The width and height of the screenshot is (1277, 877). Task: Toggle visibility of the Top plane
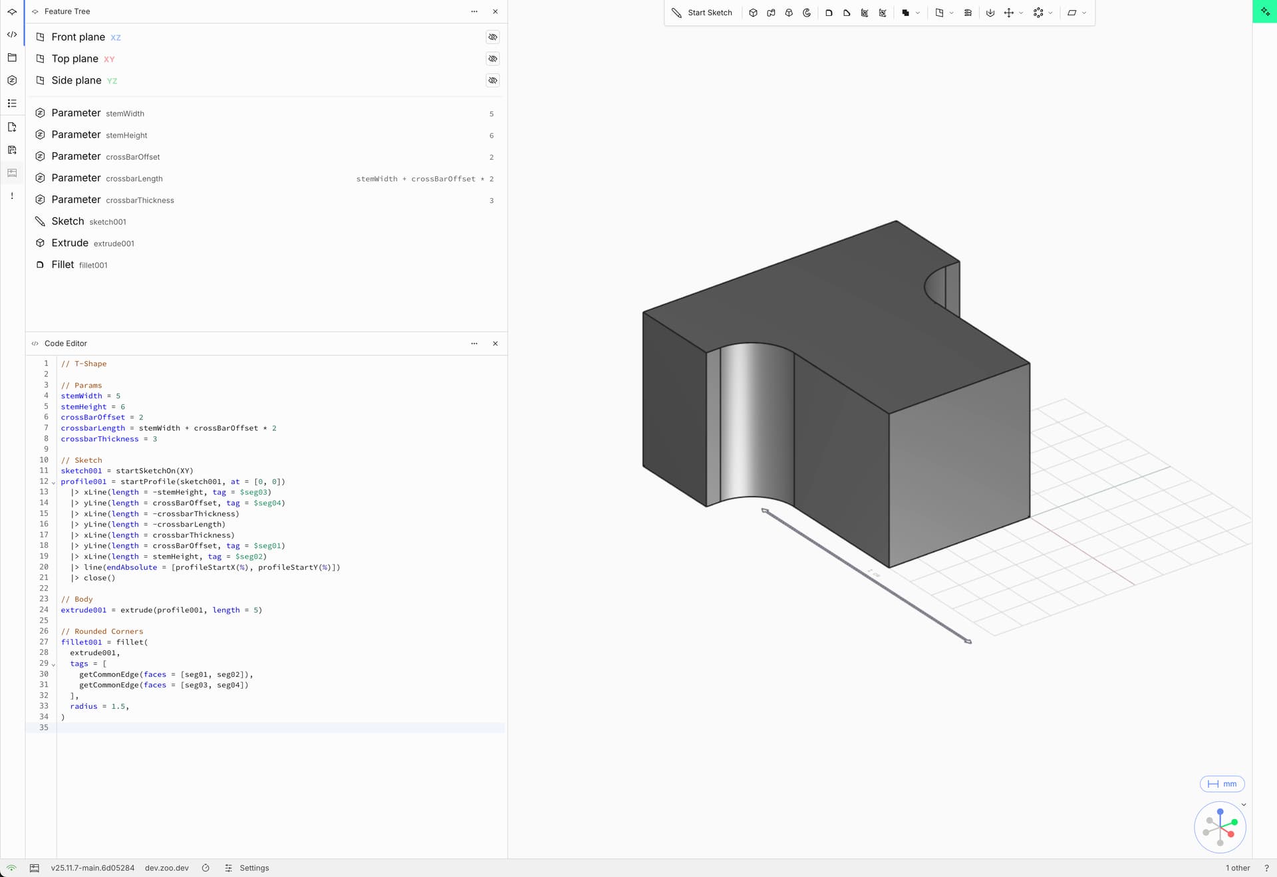493,59
